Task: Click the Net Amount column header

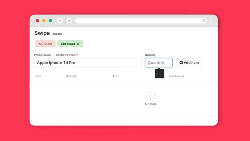Action: coord(177,76)
